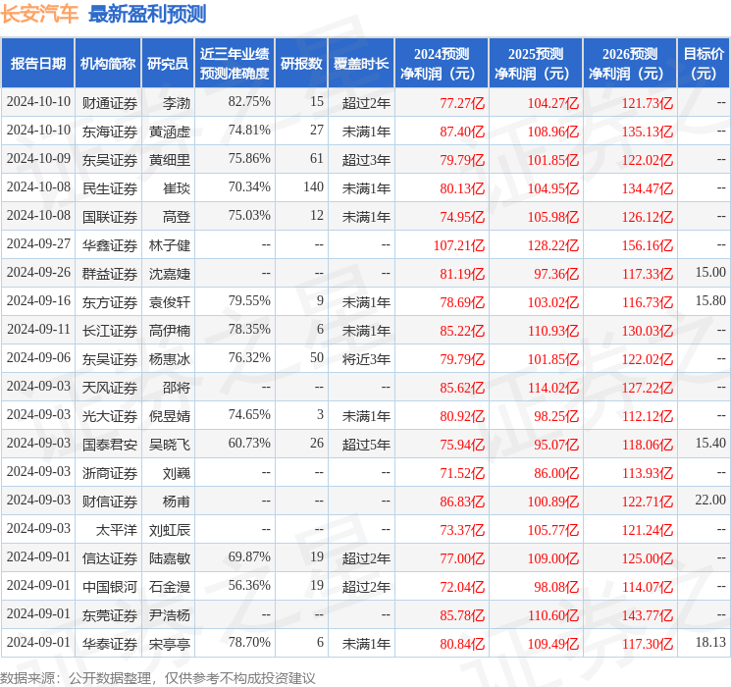Click the 报告日期 column header
This screenshot has width=731, height=687.
37,64
